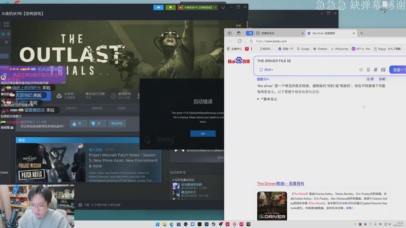Screen dimensions: 406x228
Task: Toggle Steam Big Picture monitor icon
Action: (x=223, y=8)
